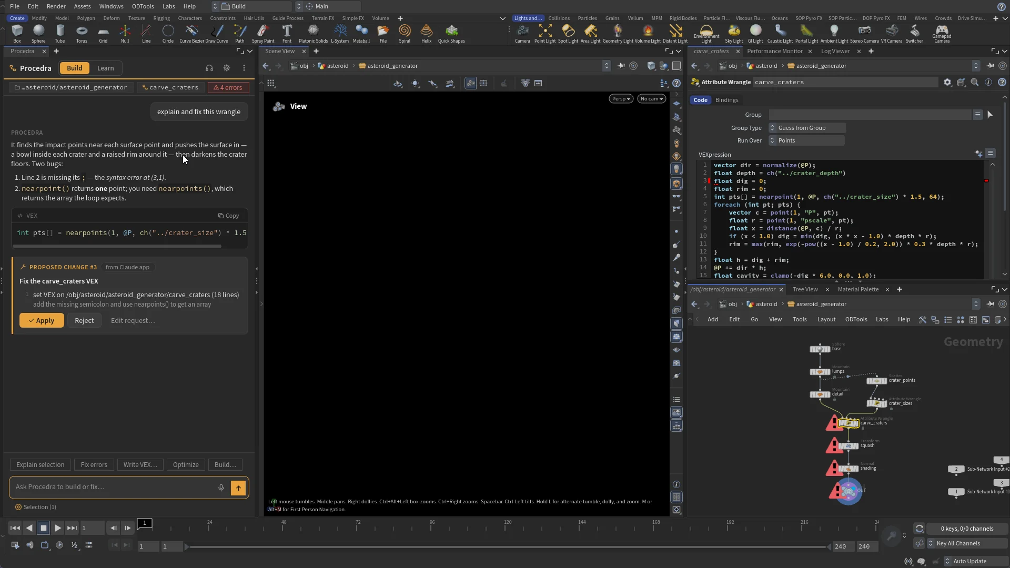The width and height of the screenshot is (1010, 568).
Task: Click the microphone icon in Procedra input
Action: coord(221,488)
